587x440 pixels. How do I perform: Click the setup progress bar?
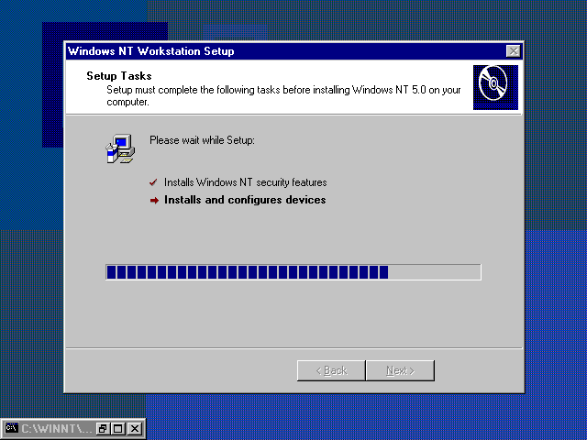coord(293,272)
